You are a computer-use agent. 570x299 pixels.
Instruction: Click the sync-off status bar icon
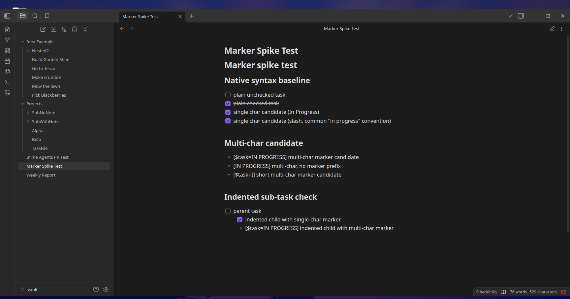pyautogui.click(x=563, y=292)
